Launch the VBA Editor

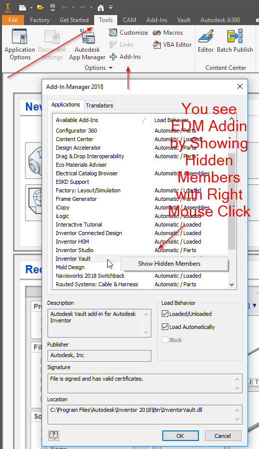172,44
